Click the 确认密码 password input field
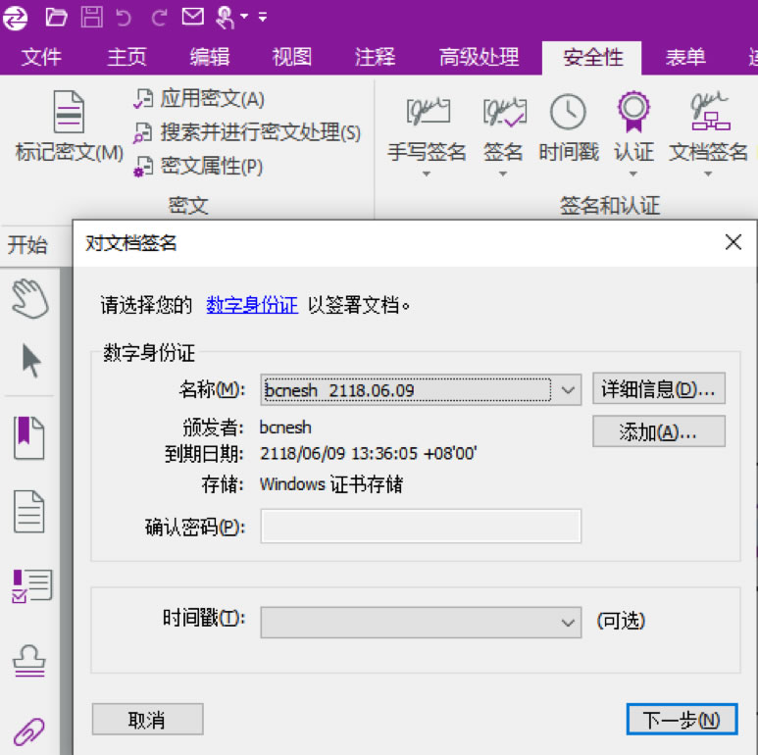This screenshot has width=758, height=755. 420,527
